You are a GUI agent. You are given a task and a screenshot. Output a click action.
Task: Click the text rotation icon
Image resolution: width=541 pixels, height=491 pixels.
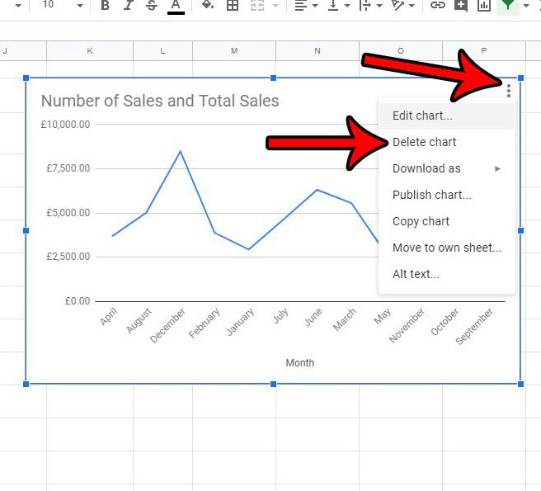pyautogui.click(x=399, y=6)
